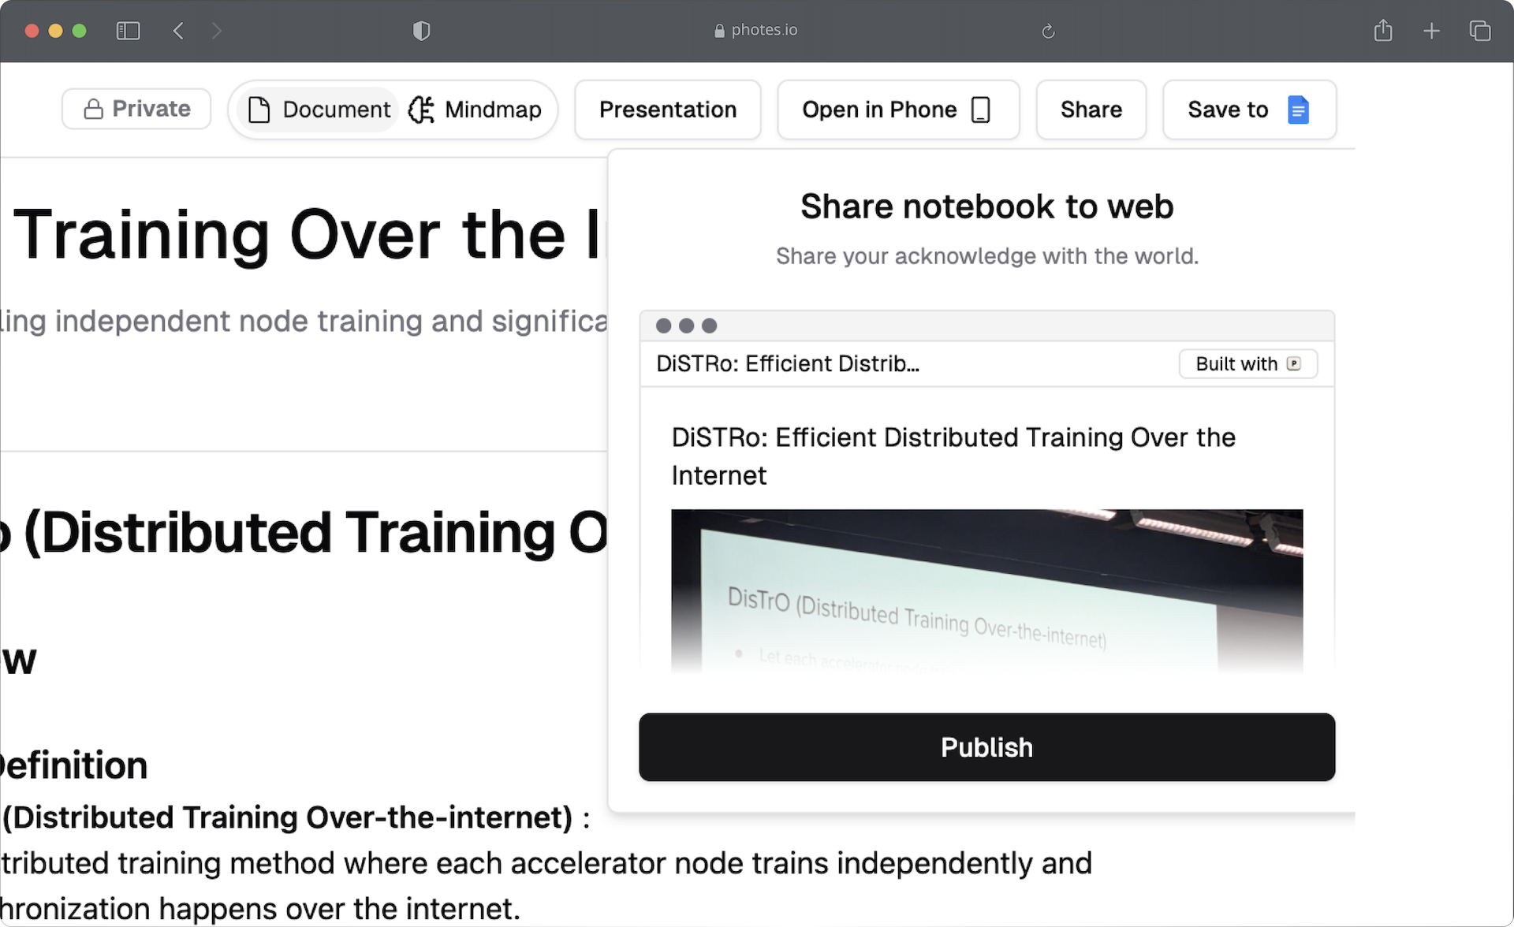Open the Presentation view dropdown
The image size is (1514, 927).
[667, 108]
